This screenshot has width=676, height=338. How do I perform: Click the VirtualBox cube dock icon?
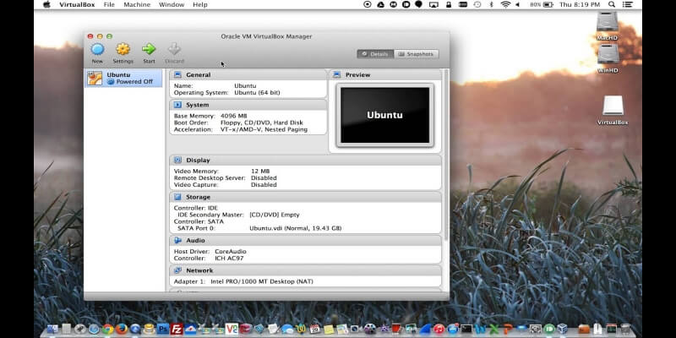tap(562, 329)
